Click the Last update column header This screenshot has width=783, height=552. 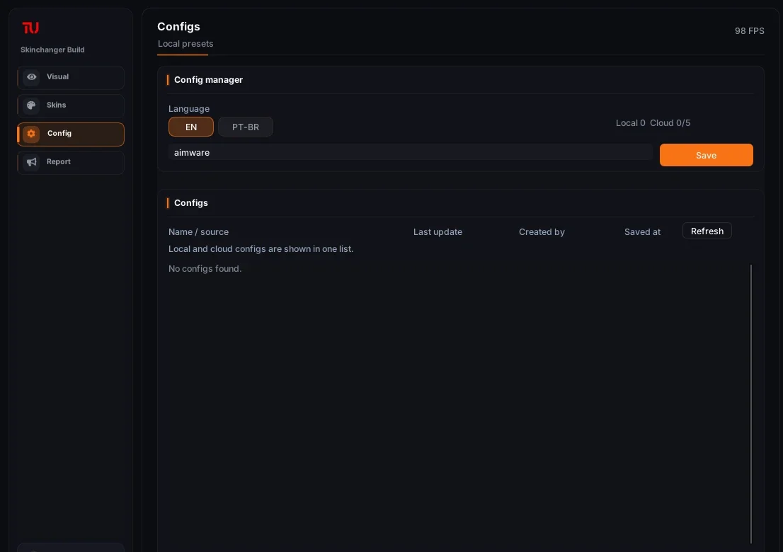pyautogui.click(x=438, y=231)
